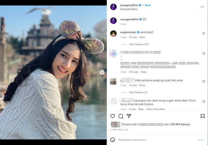Click Lihat terjemahan to translate comment
Viewport: 208px width, 145px height.
coord(155,109)
